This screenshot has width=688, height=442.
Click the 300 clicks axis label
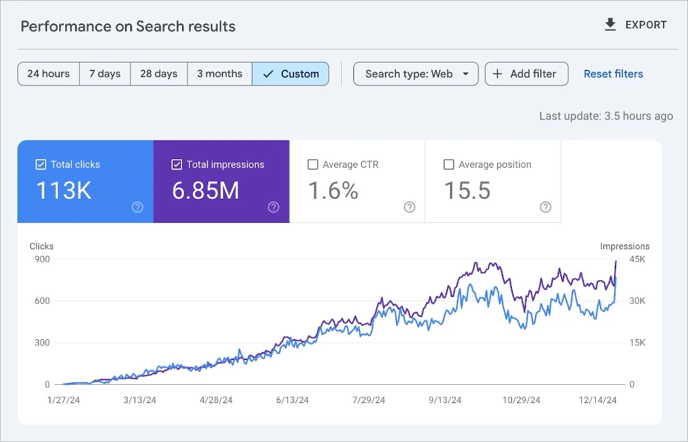[x=42, y=343]
